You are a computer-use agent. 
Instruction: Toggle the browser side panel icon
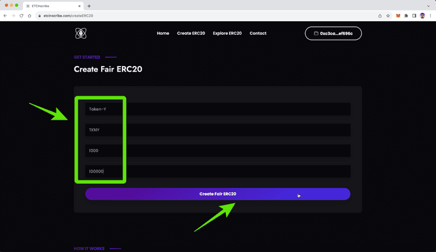pyautogui.click(x=414, y=16)
